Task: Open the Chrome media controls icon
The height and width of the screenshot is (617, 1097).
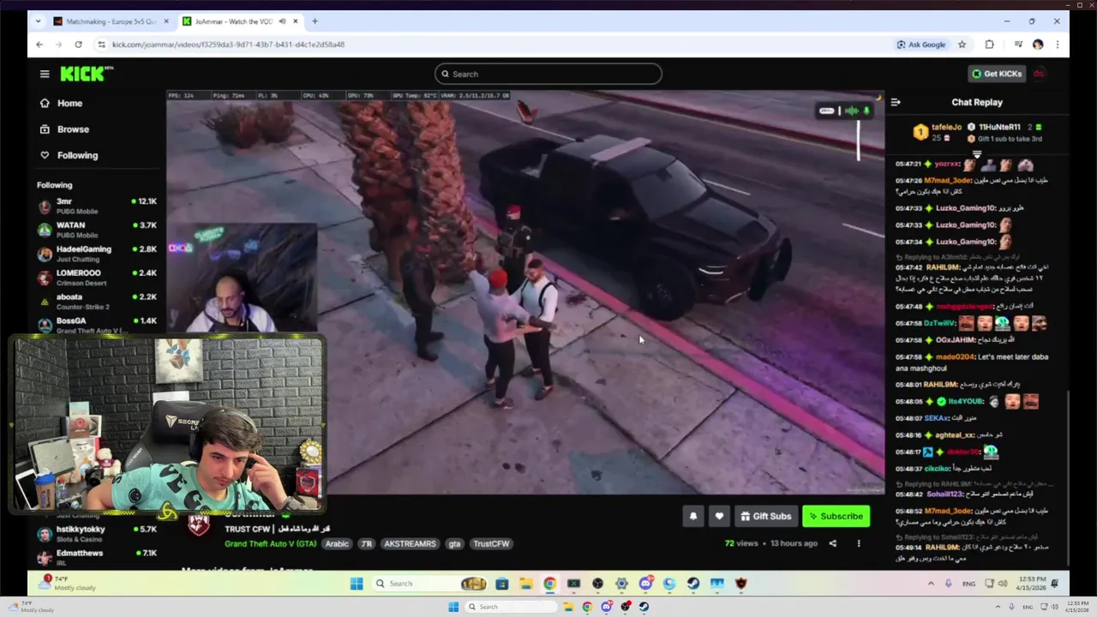Action: (1018, 45)
